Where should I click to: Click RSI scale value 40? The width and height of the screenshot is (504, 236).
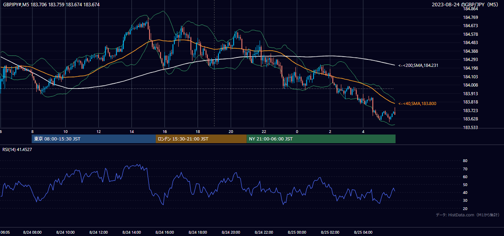tap(465, 193)
